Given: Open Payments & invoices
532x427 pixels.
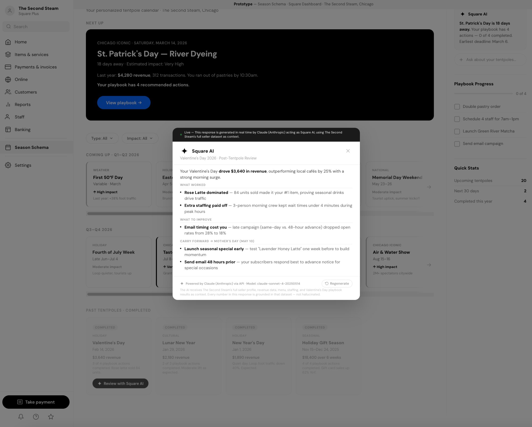Looking at the screenshot, I should (x=36, y=67).
